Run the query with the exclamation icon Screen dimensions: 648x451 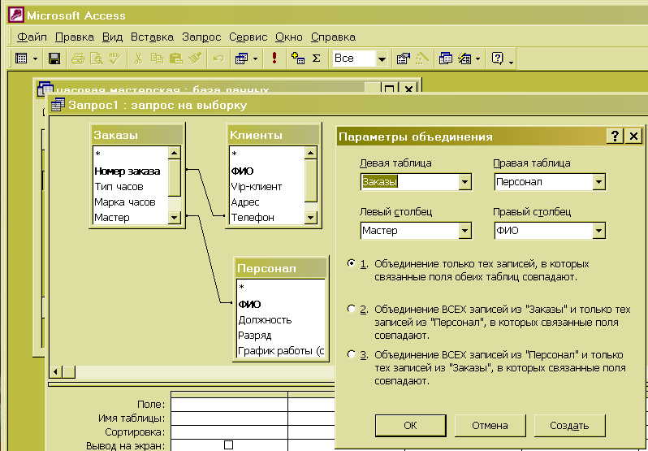274,59
